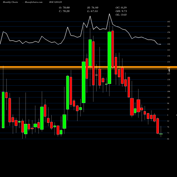The width and height of the screenshot is (177, 177).
Task: Click the 81 price axis label
Action: pyautogui.click(x=169, y=121)
